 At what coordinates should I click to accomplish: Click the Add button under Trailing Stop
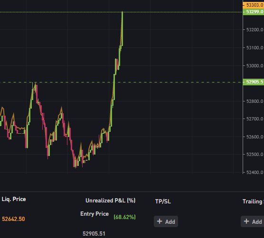coord(253,221)
